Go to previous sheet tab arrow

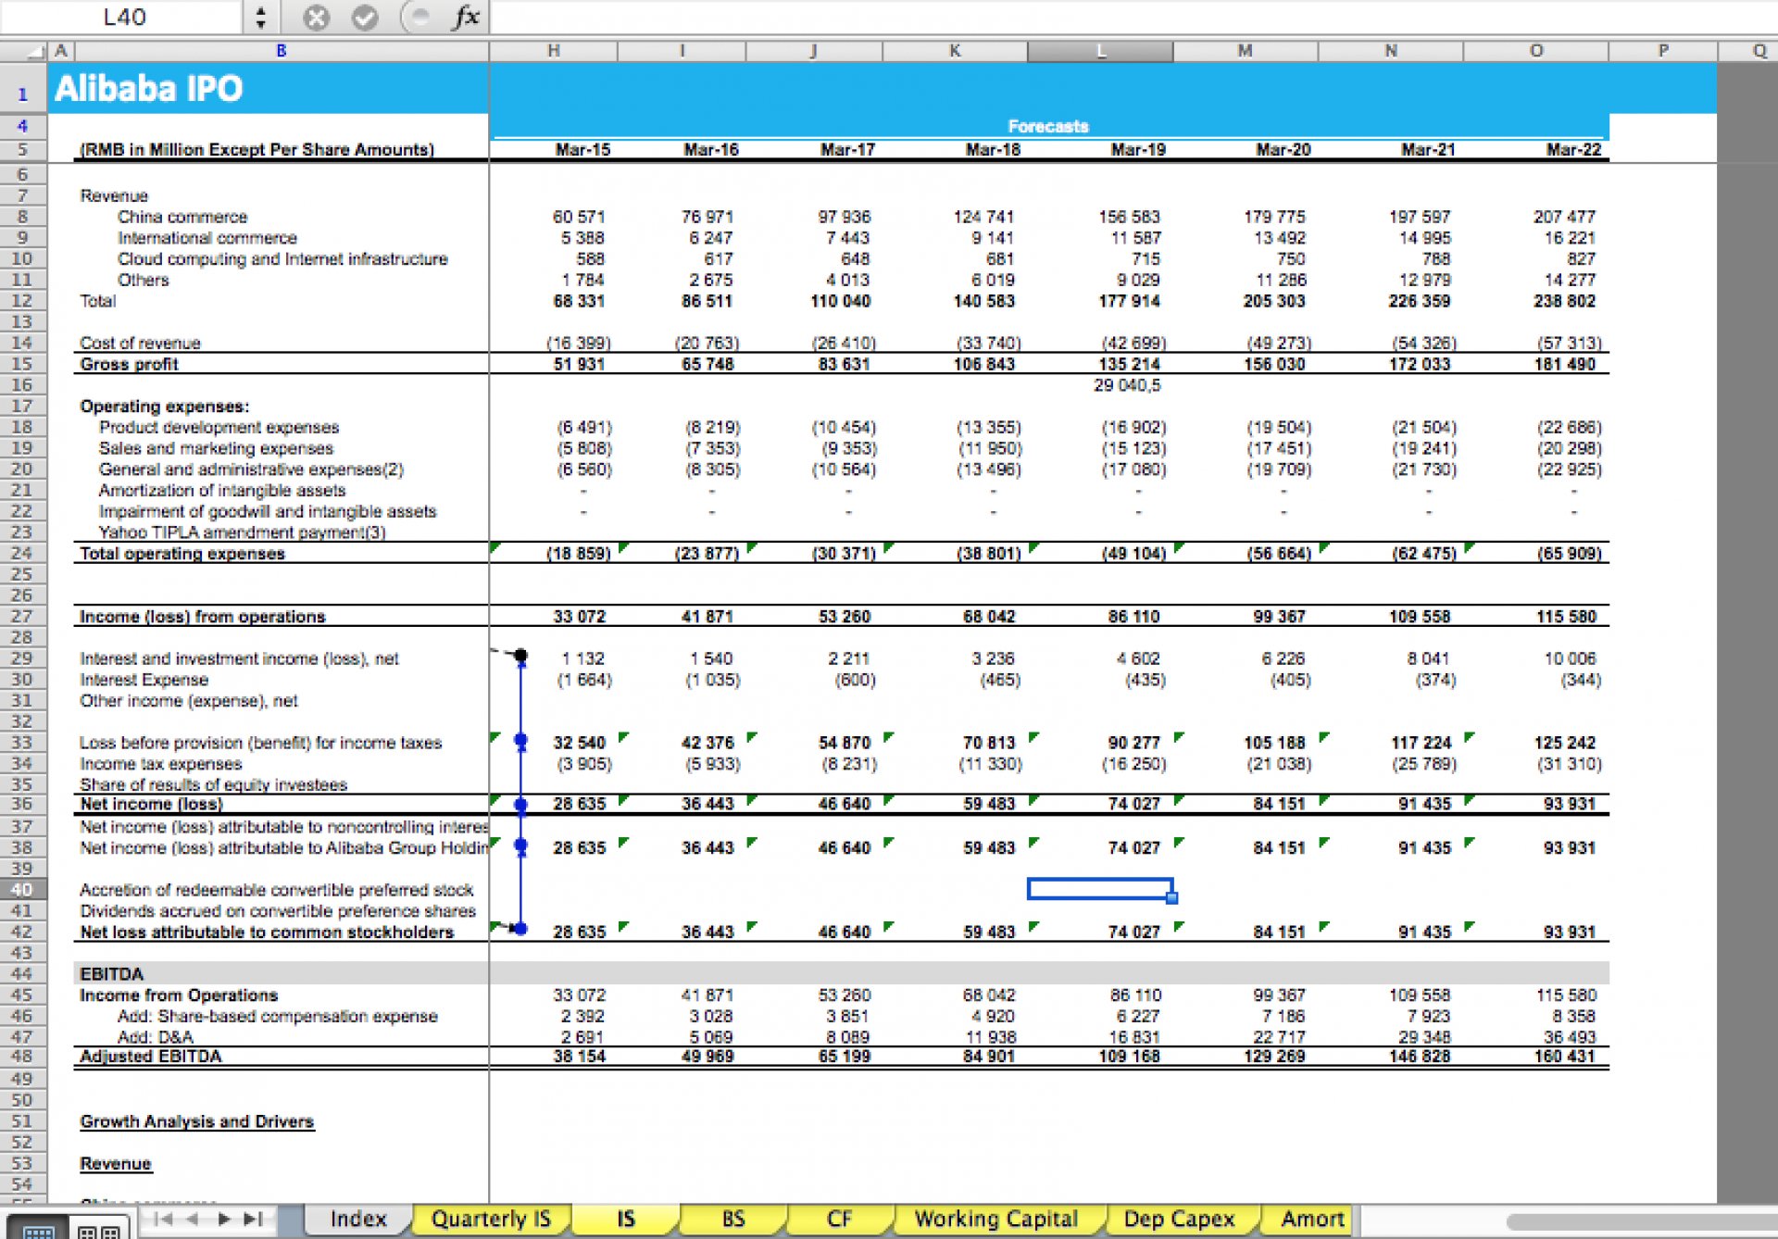(193, 1219)
